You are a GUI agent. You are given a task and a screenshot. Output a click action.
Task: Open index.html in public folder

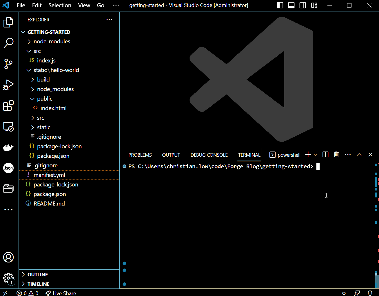coord(69,108)
